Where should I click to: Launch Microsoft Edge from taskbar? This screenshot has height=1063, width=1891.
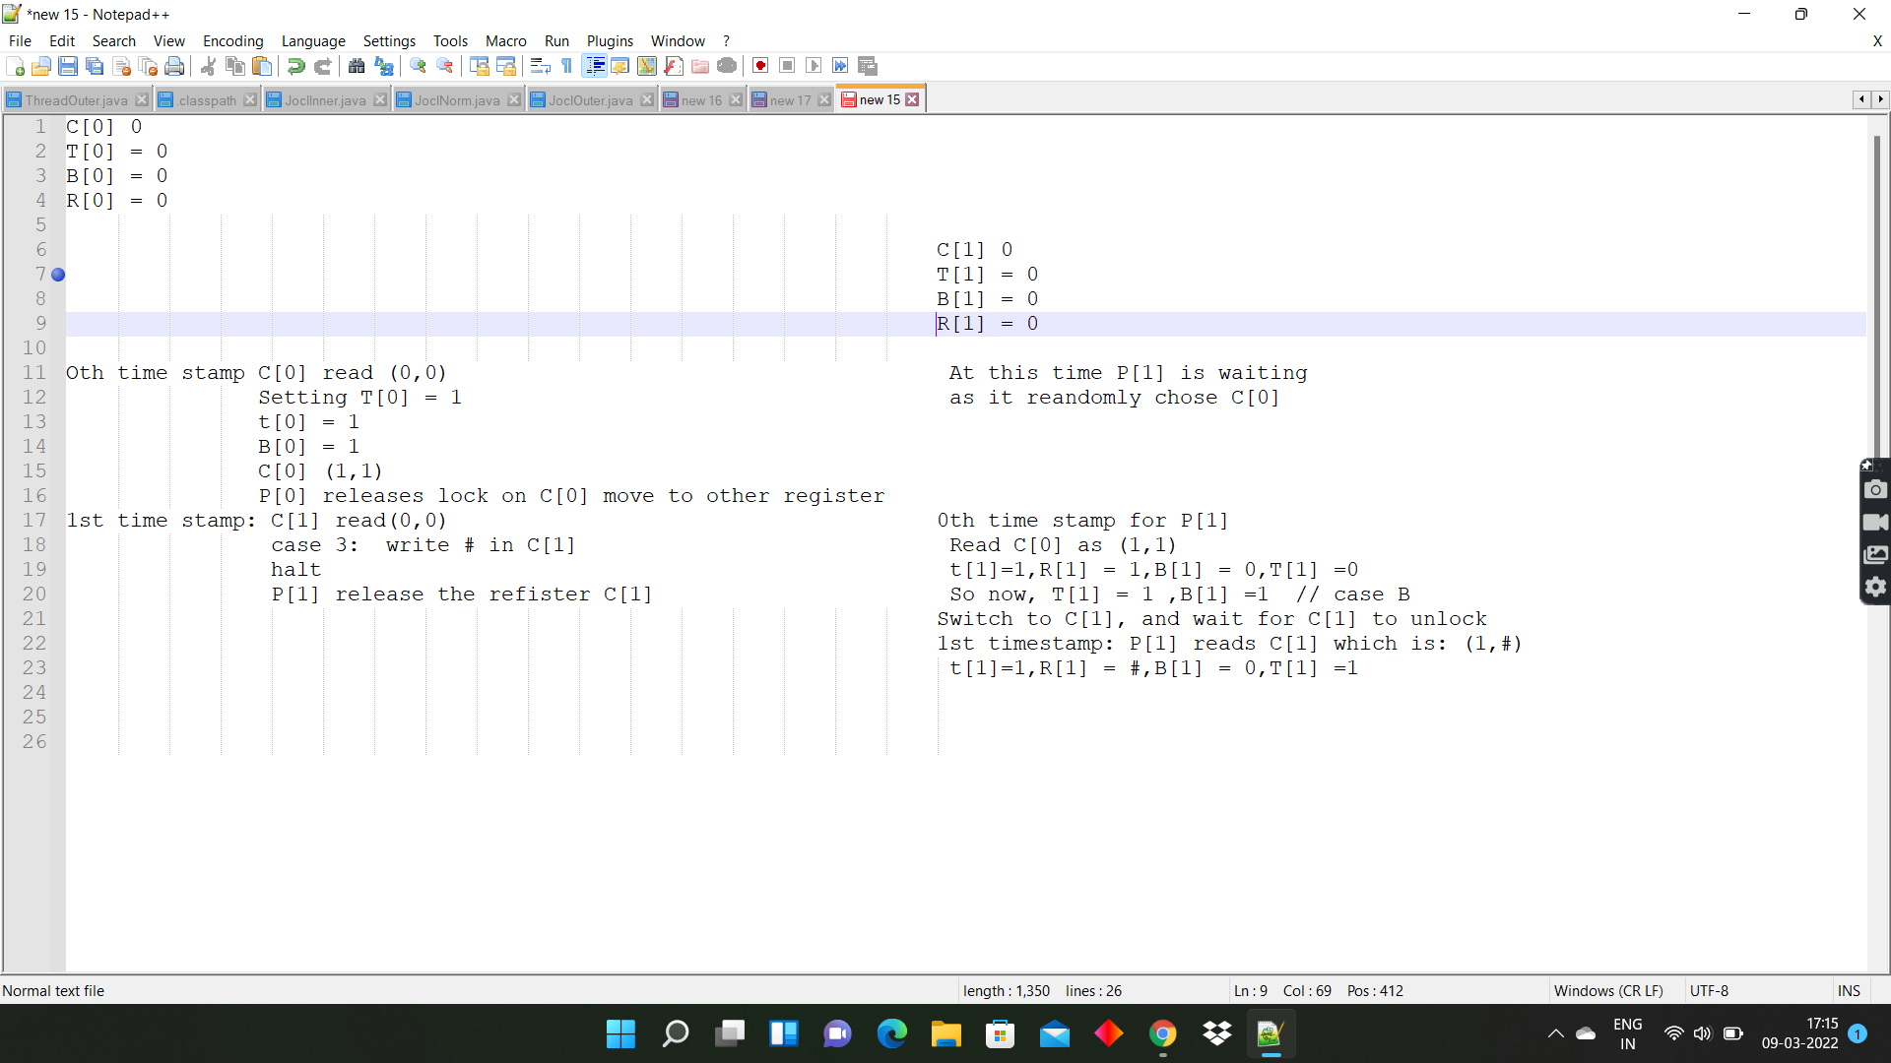point(892,1033)
